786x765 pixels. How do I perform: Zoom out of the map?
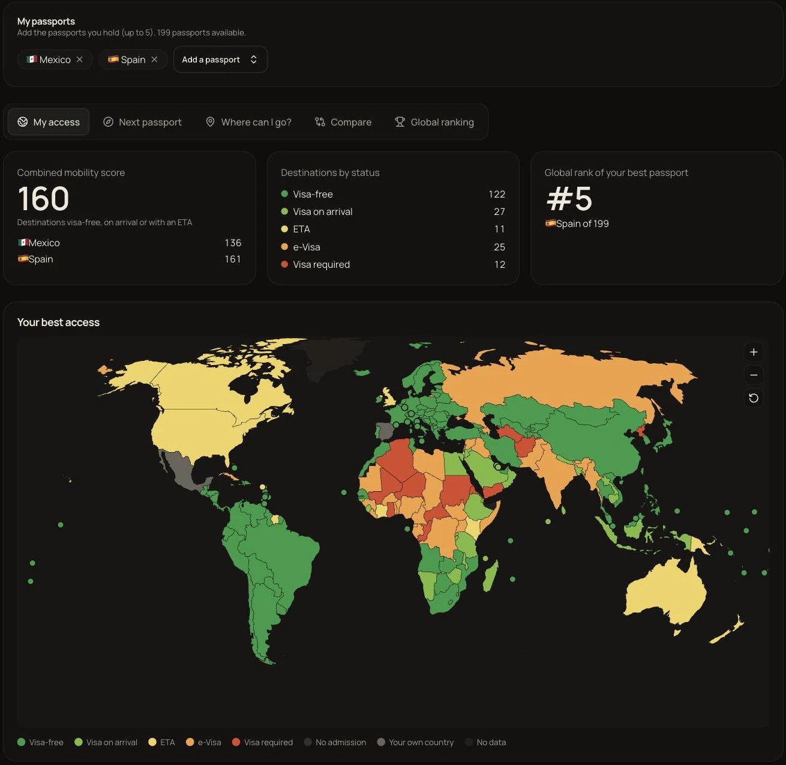click(x=754, y=375)
